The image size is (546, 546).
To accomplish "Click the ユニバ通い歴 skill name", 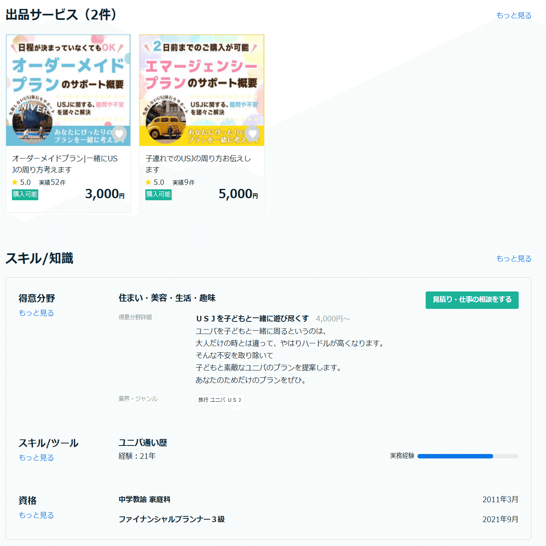I will click(143, 443).
